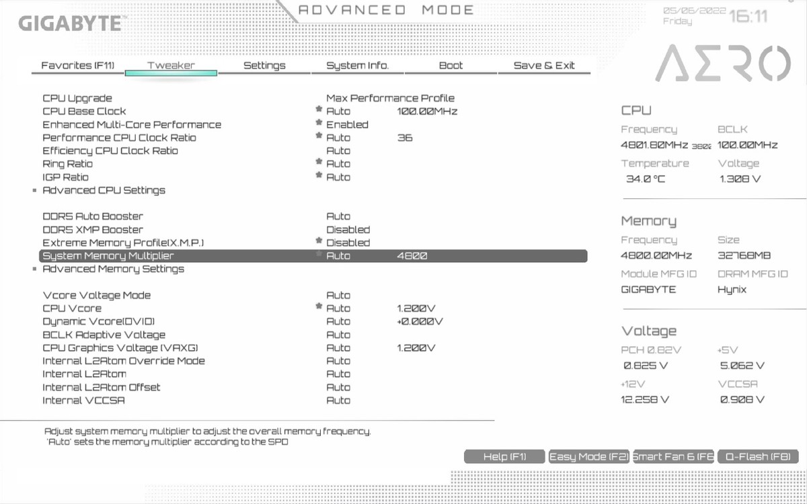Change CPU Vcore Auto value
Image resolution: width=807 pixels, height=504 pixels.
[x=338, y=308]
